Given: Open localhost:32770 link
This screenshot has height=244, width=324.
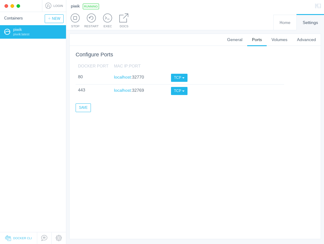Looking at the screenshot, I should (129, 77).
